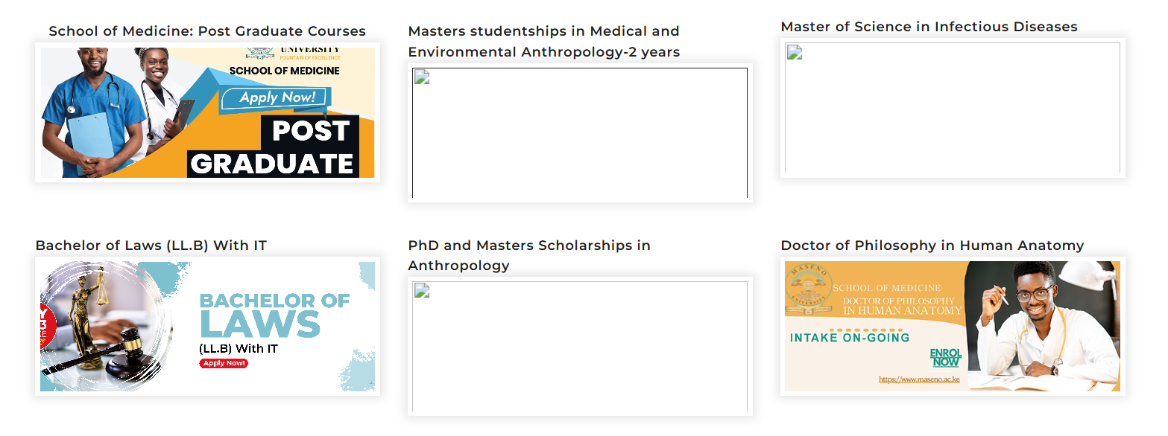The width and height of the screenshot is (1168, 436).
Task: Click Maseno University crest in Anatomy banner
Action: [808, 292]
